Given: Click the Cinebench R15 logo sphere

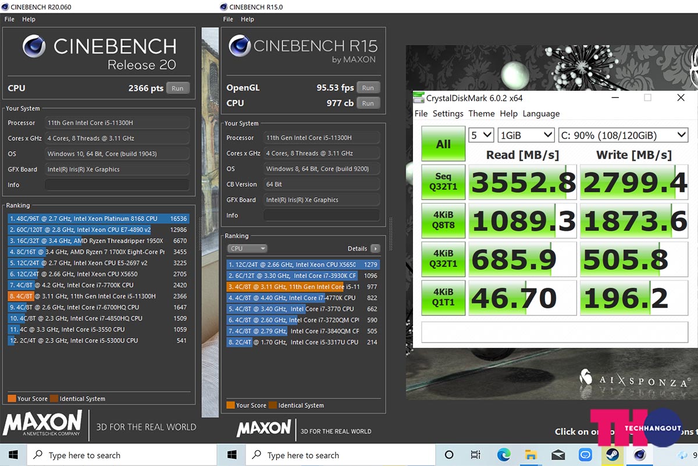Looking at the screenshot, I should (x=240, y=46).
